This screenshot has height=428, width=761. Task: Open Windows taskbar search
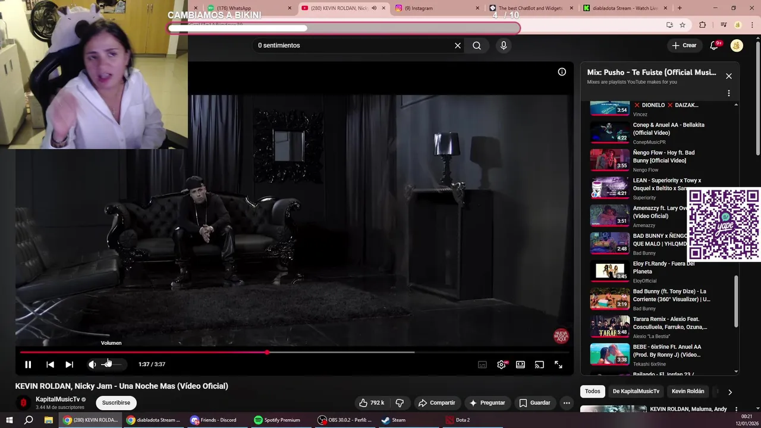(29, 420)
